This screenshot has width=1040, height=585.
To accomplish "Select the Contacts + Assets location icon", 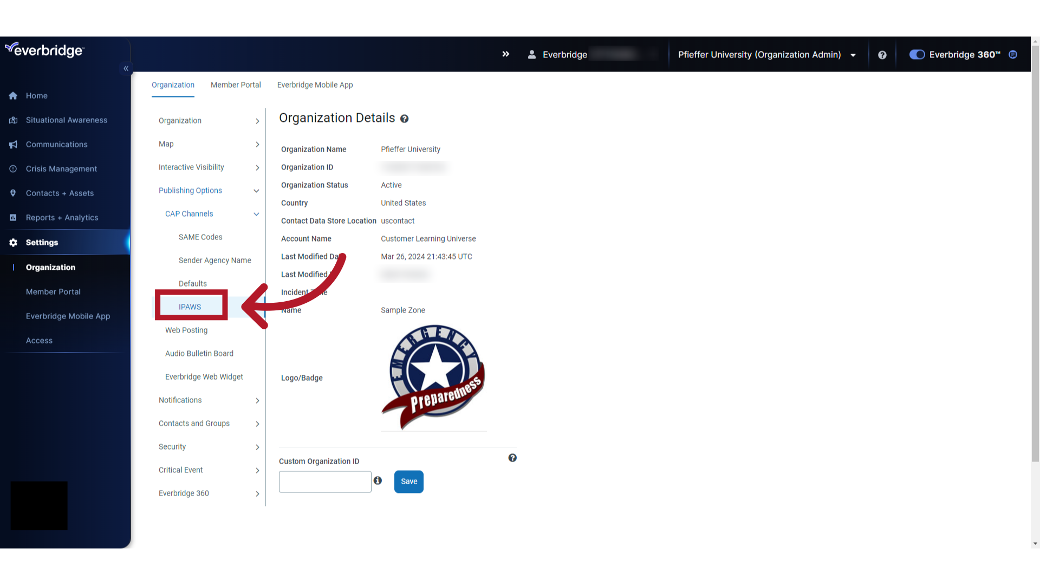I will coord(13,193).
